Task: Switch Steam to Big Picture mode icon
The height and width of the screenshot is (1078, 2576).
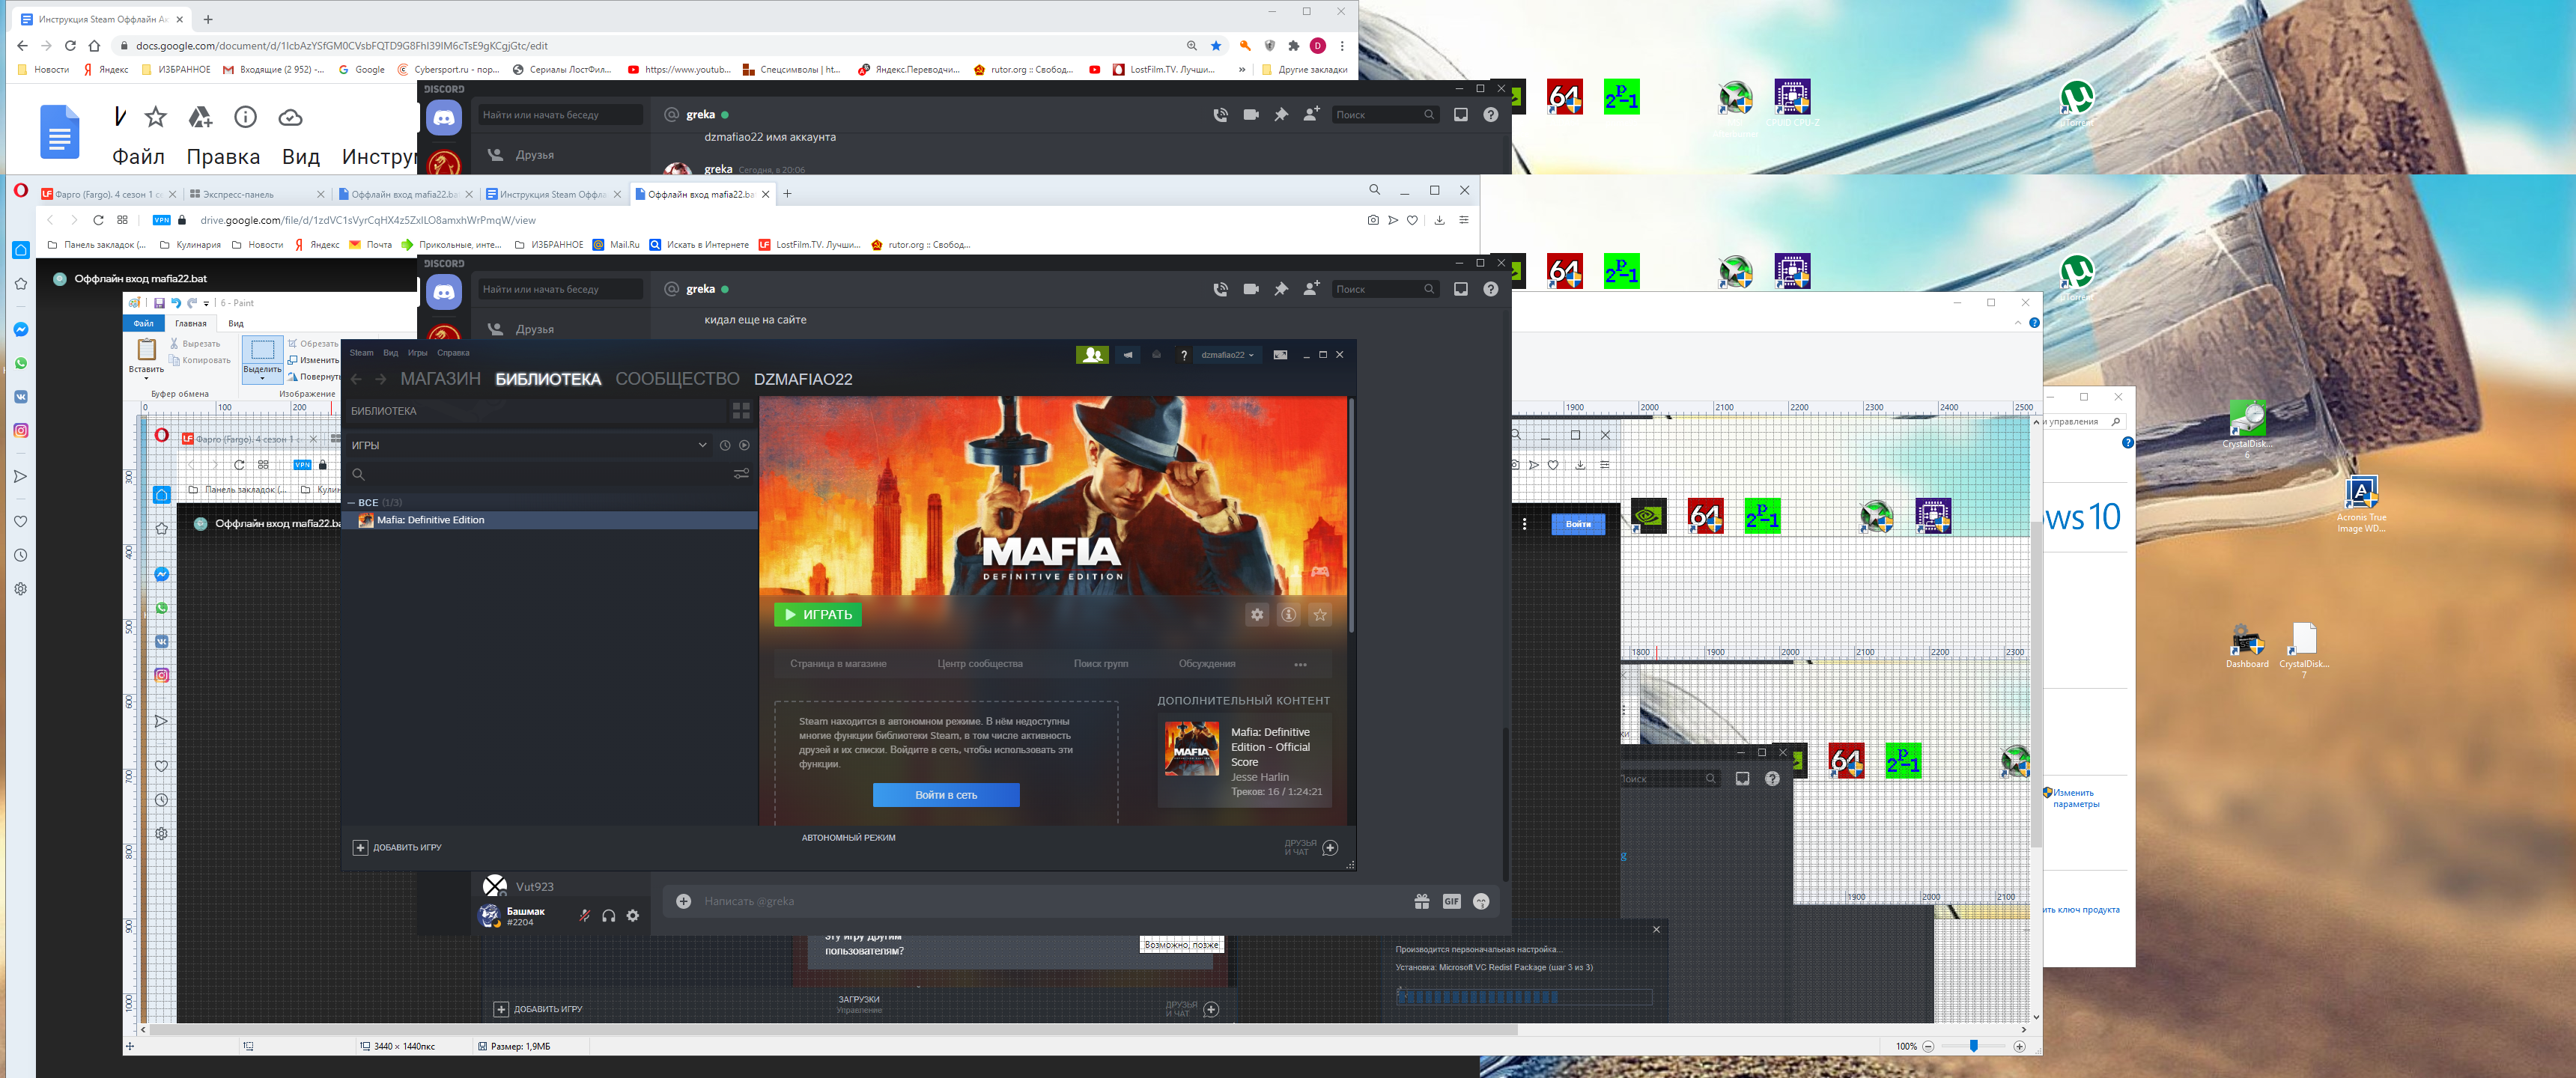Action: (x=1280, y=354)
